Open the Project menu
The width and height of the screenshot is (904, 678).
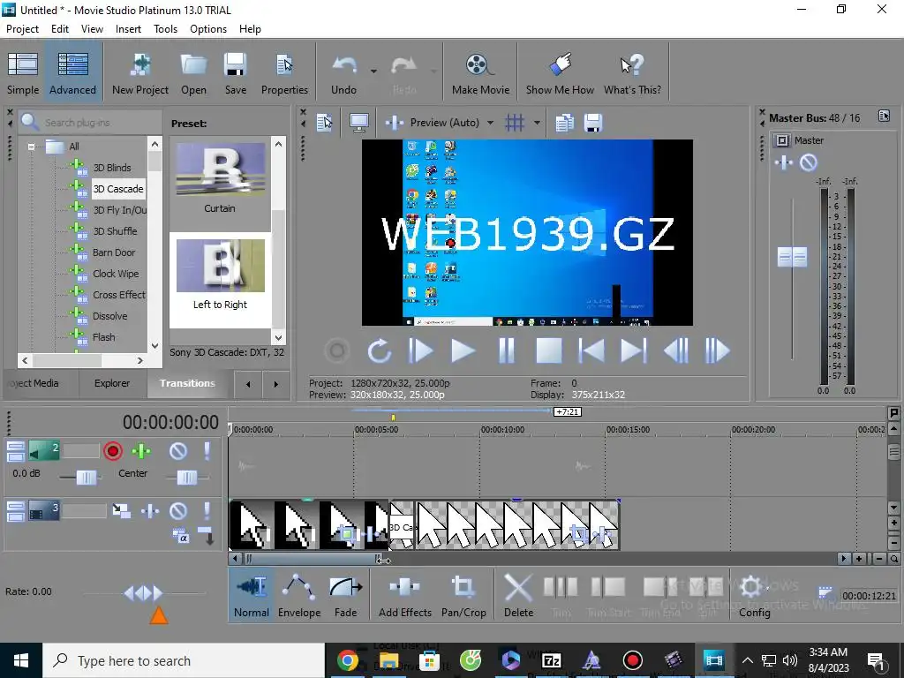tap(22, 29)
